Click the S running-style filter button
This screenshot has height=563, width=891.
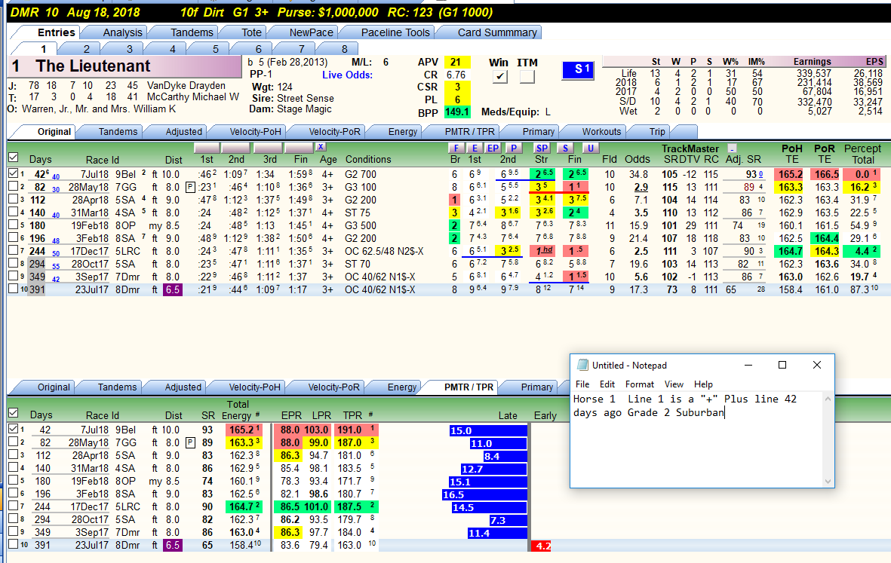pos(565,148)
